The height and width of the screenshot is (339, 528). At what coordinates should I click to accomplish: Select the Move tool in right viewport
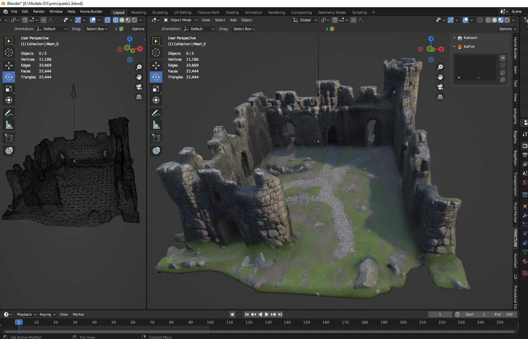(x=156, y=66)
